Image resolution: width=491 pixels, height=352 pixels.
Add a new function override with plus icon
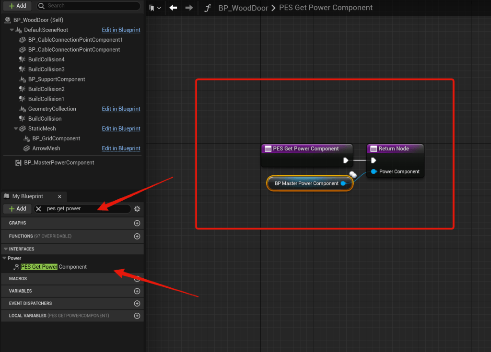[137, 236]
